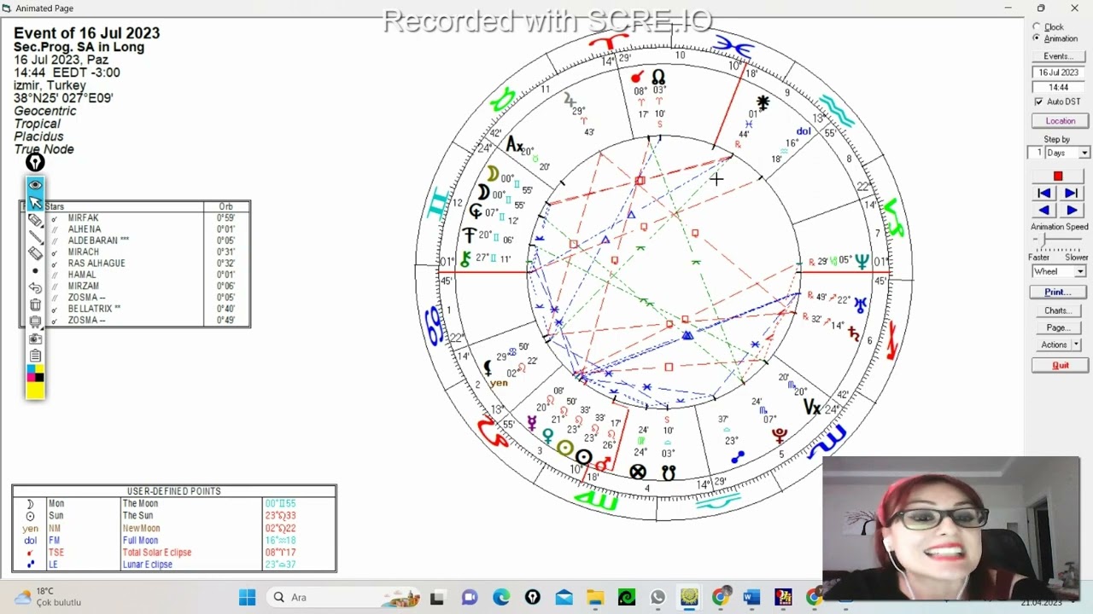This screenshot has width=1093, height=614.
Task: Open the Page options button
Action: [1058, 327]
